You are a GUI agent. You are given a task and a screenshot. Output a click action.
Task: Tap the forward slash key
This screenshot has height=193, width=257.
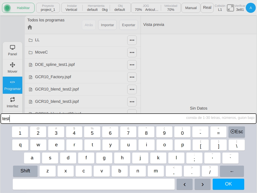210,171
